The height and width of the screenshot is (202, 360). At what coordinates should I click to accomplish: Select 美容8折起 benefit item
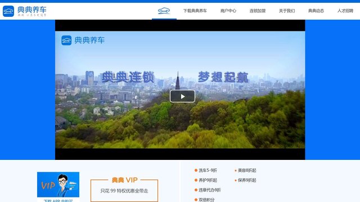click(x=245, y=171)
